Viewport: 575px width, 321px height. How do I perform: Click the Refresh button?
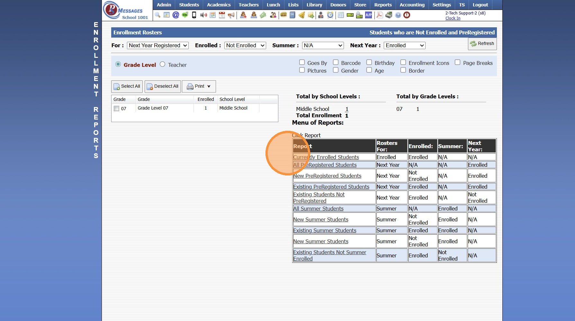tap(482, 44)
